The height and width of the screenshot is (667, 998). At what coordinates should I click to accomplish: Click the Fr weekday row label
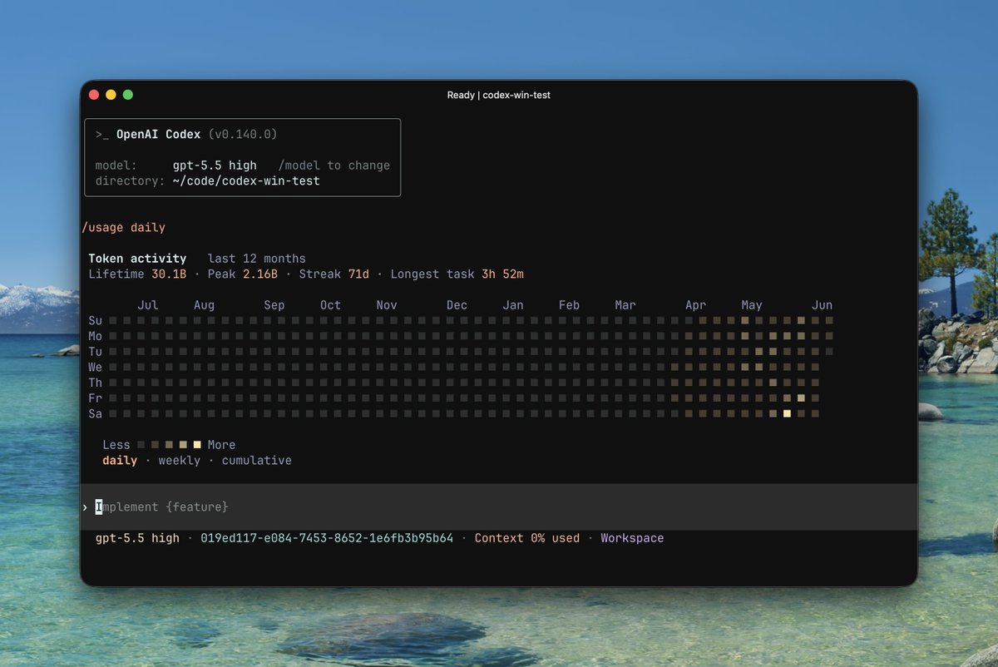point(96,398)
